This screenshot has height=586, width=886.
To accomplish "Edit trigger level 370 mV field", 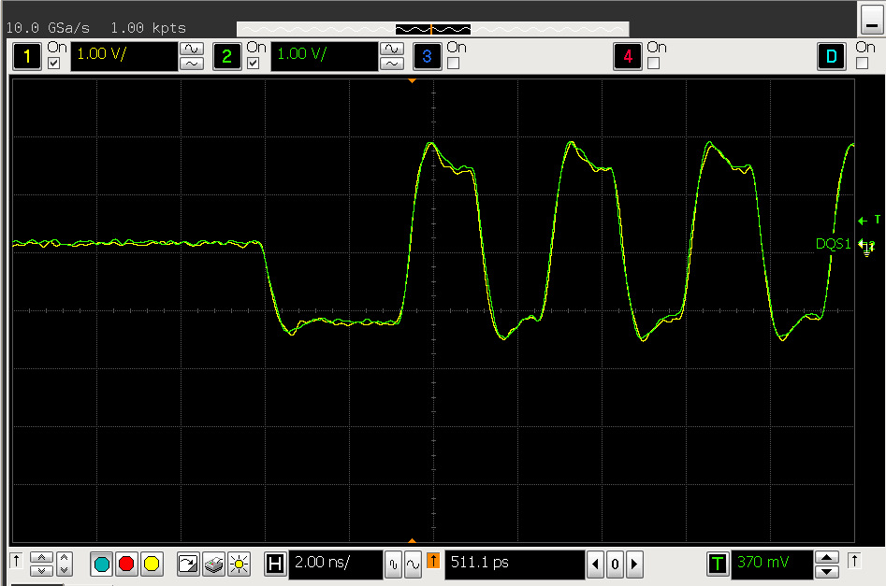I will 772,564.
